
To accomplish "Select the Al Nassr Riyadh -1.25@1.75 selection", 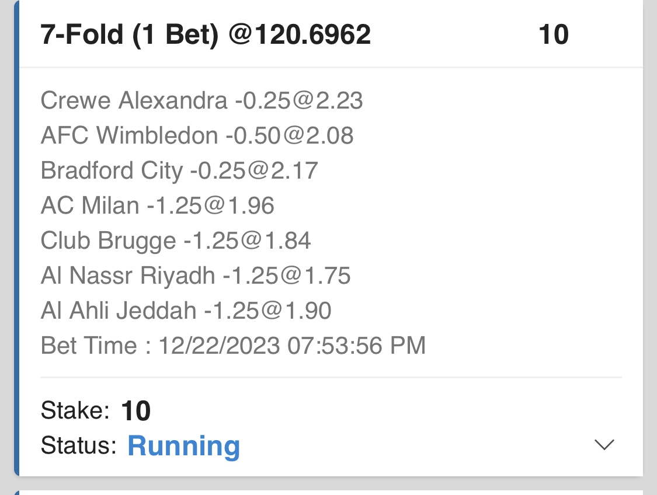I will tap(196, 276).
